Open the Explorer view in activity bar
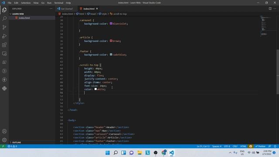The width and height of the screenshot is (279, 157). [x=4, y=10]
